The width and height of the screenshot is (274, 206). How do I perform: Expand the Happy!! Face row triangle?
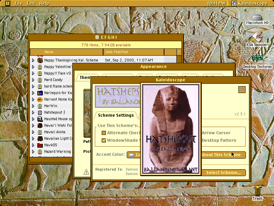click(33, 73)
